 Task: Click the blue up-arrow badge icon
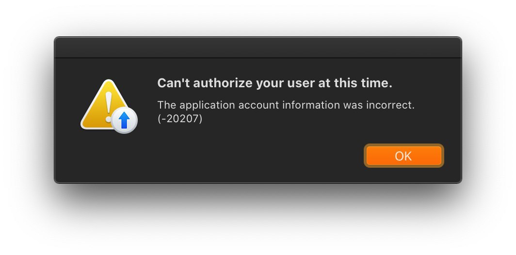click(124, 120)
